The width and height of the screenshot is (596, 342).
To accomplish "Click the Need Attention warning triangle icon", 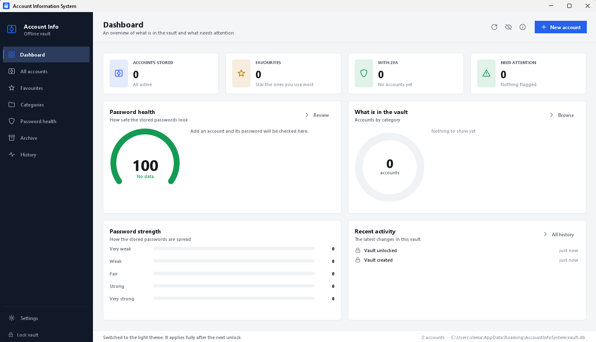I will (x=486, y=73).
